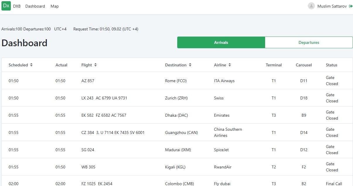The image size is (353, 186).
Task: Click destination Rome (FCO)
Action: coord(176,81)
